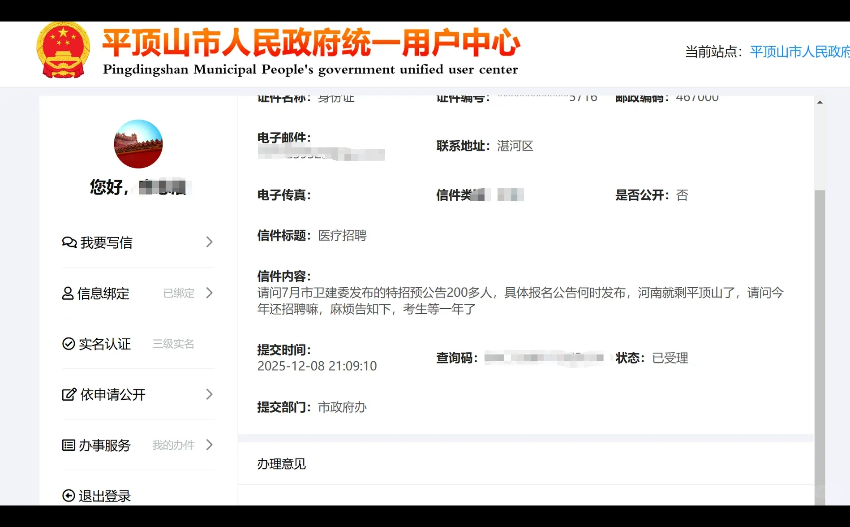Expand the 办事服务 chevron
The width and height of the screenshot is (850, 527).
[209, 445]
